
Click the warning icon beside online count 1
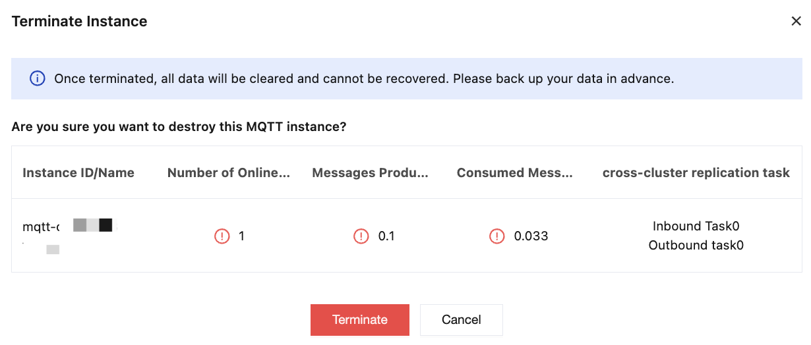(x=222, y=236)
